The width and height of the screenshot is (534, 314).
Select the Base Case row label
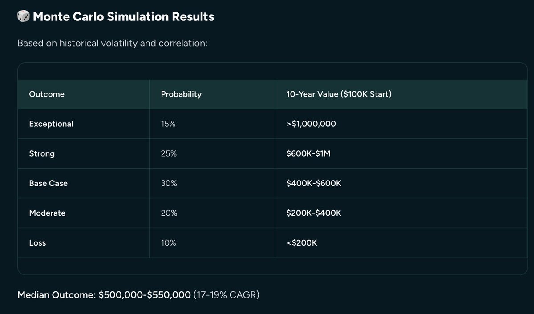click(48, 183)
